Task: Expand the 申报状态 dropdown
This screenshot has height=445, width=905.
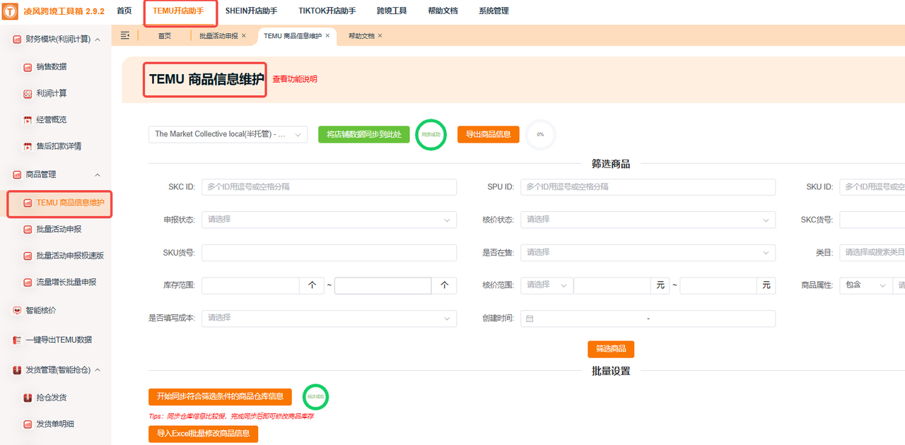Action: point(329,220)
